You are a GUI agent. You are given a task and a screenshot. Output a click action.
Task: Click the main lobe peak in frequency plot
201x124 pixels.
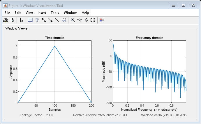pos(113,44)
